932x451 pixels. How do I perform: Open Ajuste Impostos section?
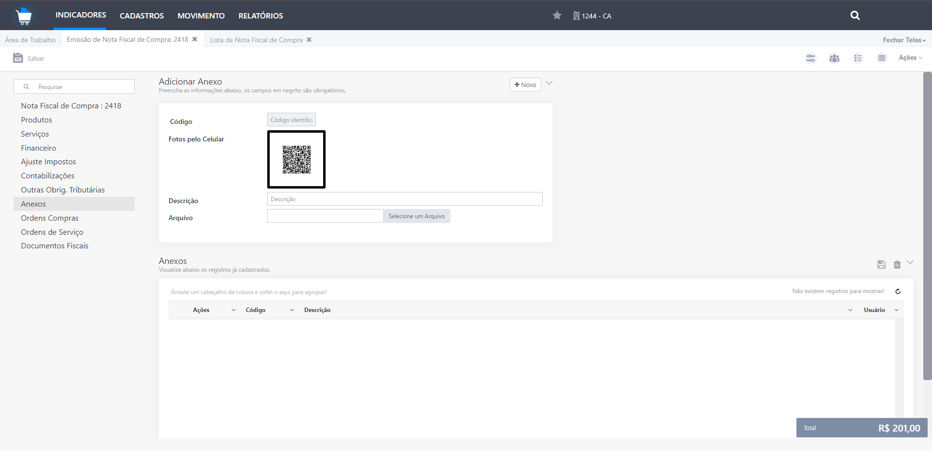[49, 162]
